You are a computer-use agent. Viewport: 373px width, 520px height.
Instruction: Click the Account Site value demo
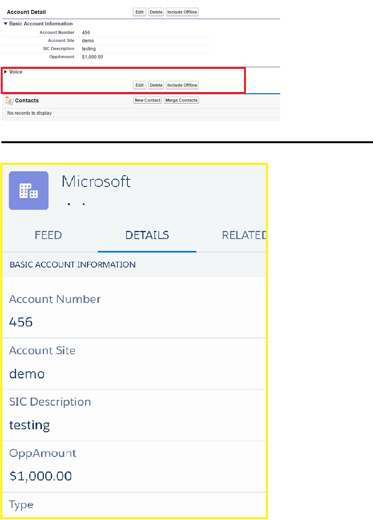click(27, 374)
